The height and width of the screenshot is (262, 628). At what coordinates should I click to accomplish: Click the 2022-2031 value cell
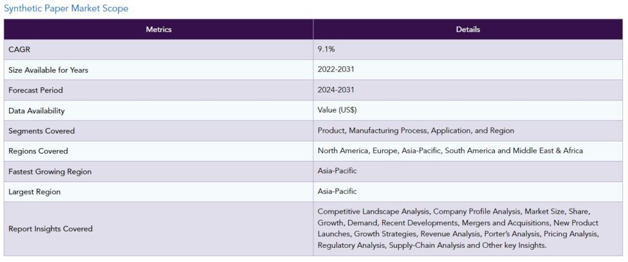335,69
